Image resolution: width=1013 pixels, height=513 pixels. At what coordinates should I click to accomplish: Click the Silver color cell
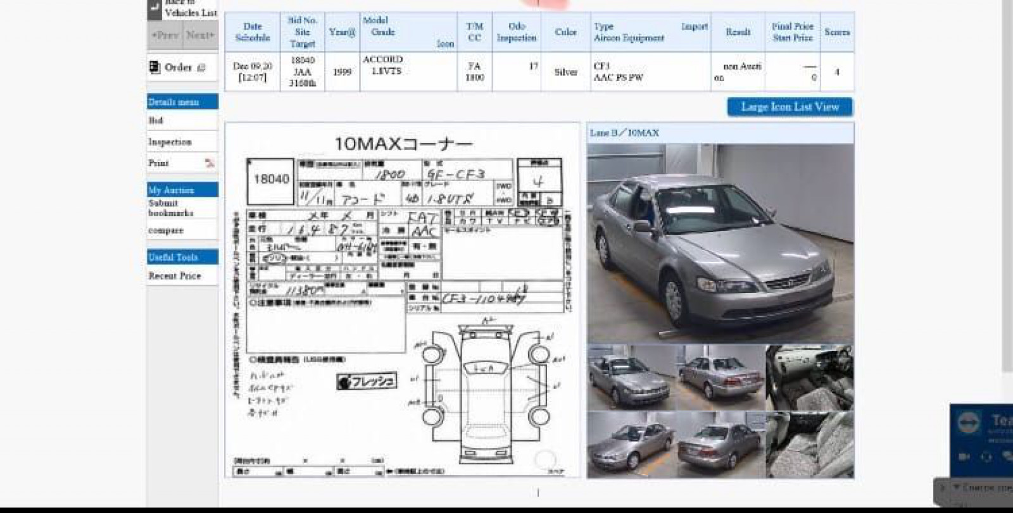pyautogui.click(x=565, y=72)
